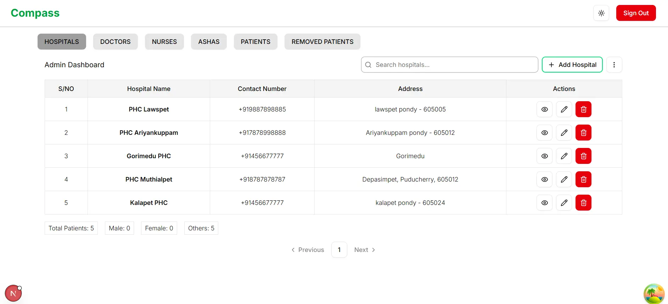
Task: Click address lawspet pondy - 605005
Action: click(x=410, y=109)
